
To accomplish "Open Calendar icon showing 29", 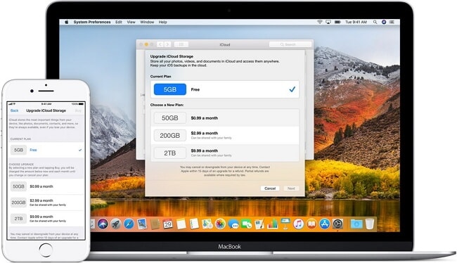I will point(167,224).
